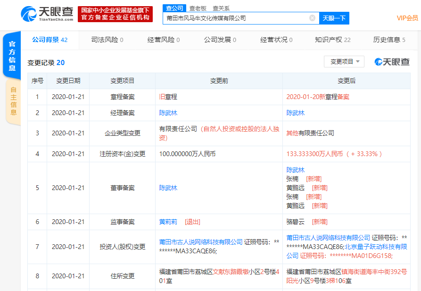Clear the search box using the × icon
This screenshot has width=421, height=291.
[311, 17]
